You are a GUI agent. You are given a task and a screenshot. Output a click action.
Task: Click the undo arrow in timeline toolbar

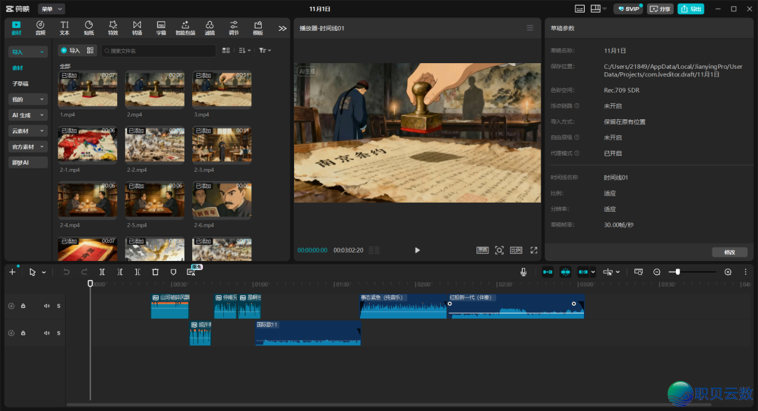[x=67, y=272]
